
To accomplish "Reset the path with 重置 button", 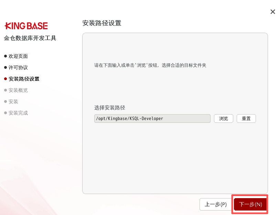I will [246, 119].
